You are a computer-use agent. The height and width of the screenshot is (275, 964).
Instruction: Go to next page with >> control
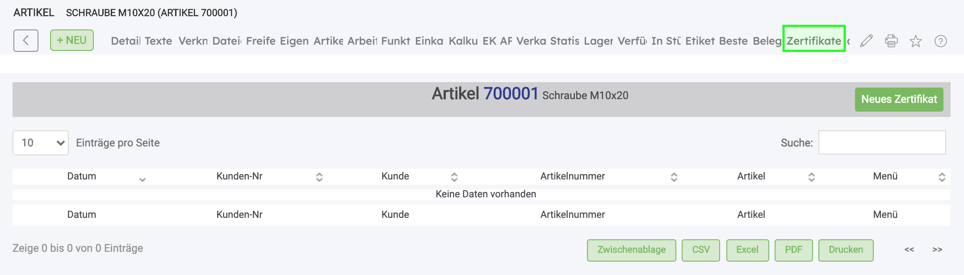[x=937, y=250]
